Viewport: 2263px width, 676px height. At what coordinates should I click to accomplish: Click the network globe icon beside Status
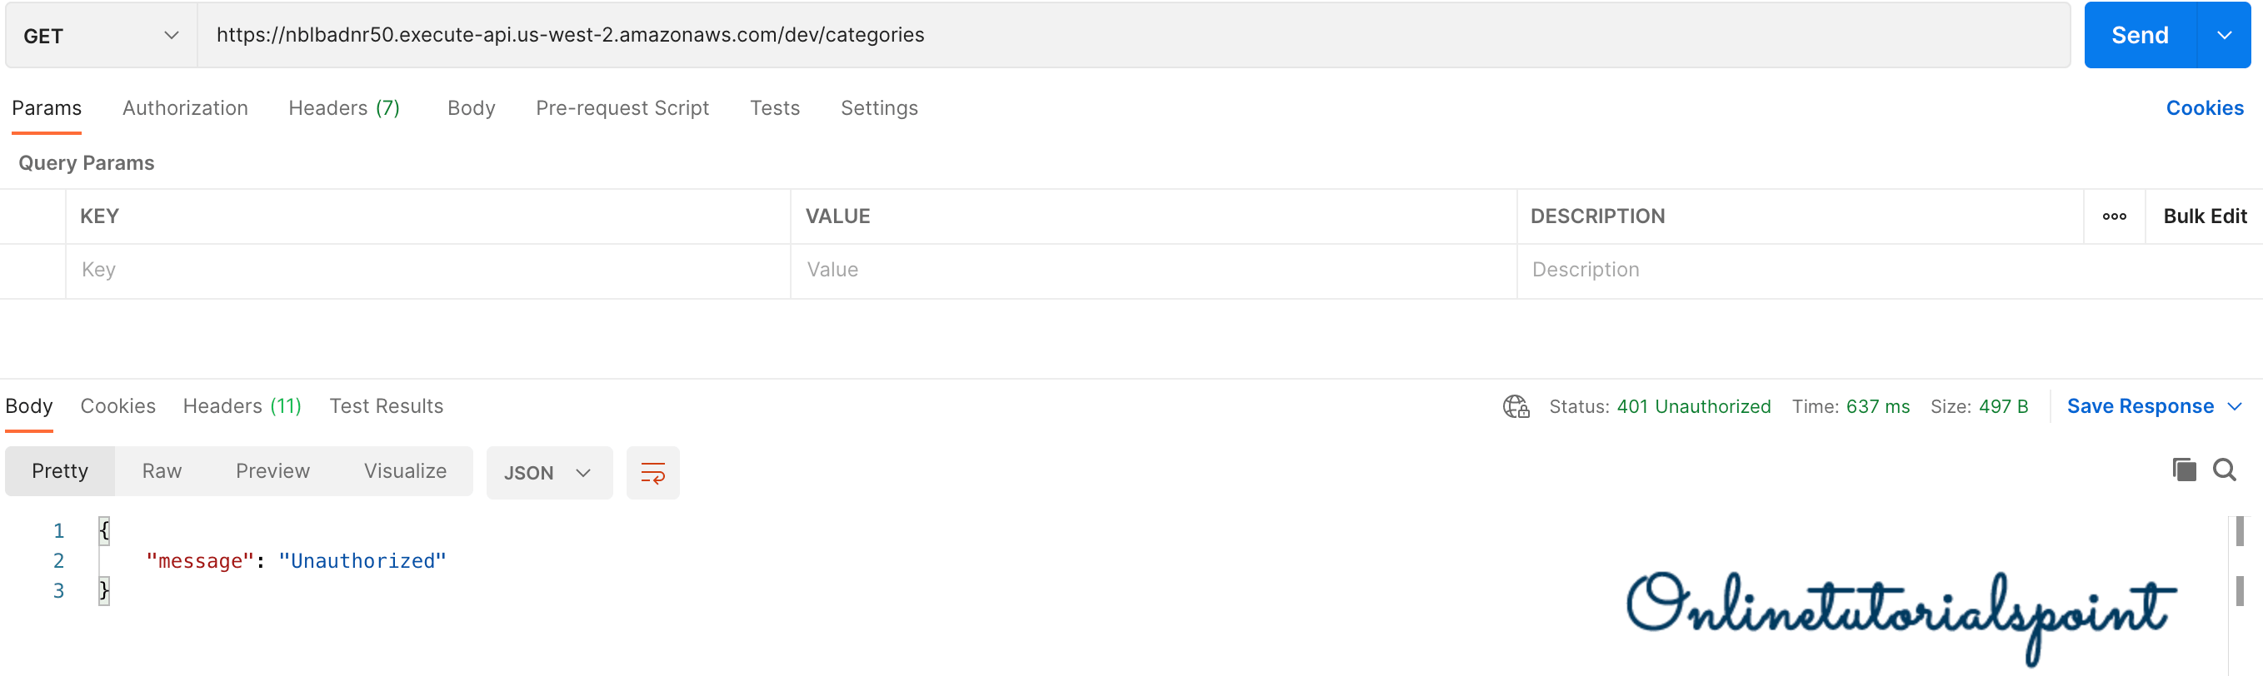click(x=1516, y=406)
